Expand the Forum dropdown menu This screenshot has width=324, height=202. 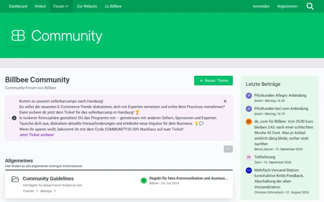pos(61,6)
